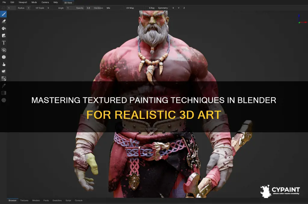Image resolution: width=308 pixels, height=204 pixels.
Task: Select the Text tool
Action: (x=4, y=43)
